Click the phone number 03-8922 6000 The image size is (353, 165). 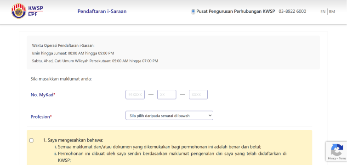coord(292,11)
